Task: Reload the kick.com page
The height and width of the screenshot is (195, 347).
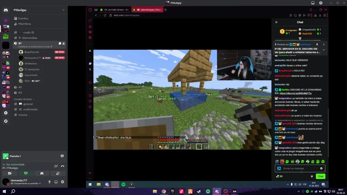Action: click(x=105, y=15)
